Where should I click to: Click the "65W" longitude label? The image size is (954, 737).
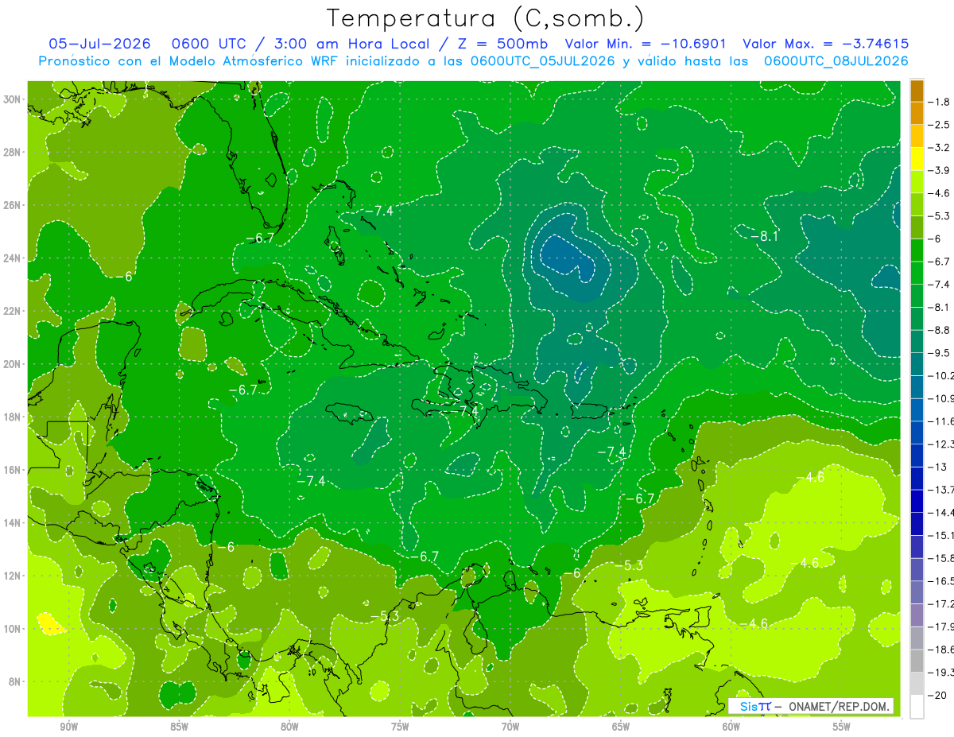621,727
